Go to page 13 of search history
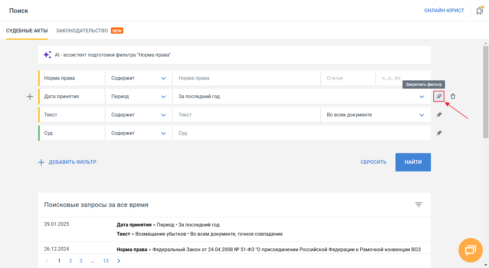The width and height of the screenshot is (489, 268). tap(106, 261)
